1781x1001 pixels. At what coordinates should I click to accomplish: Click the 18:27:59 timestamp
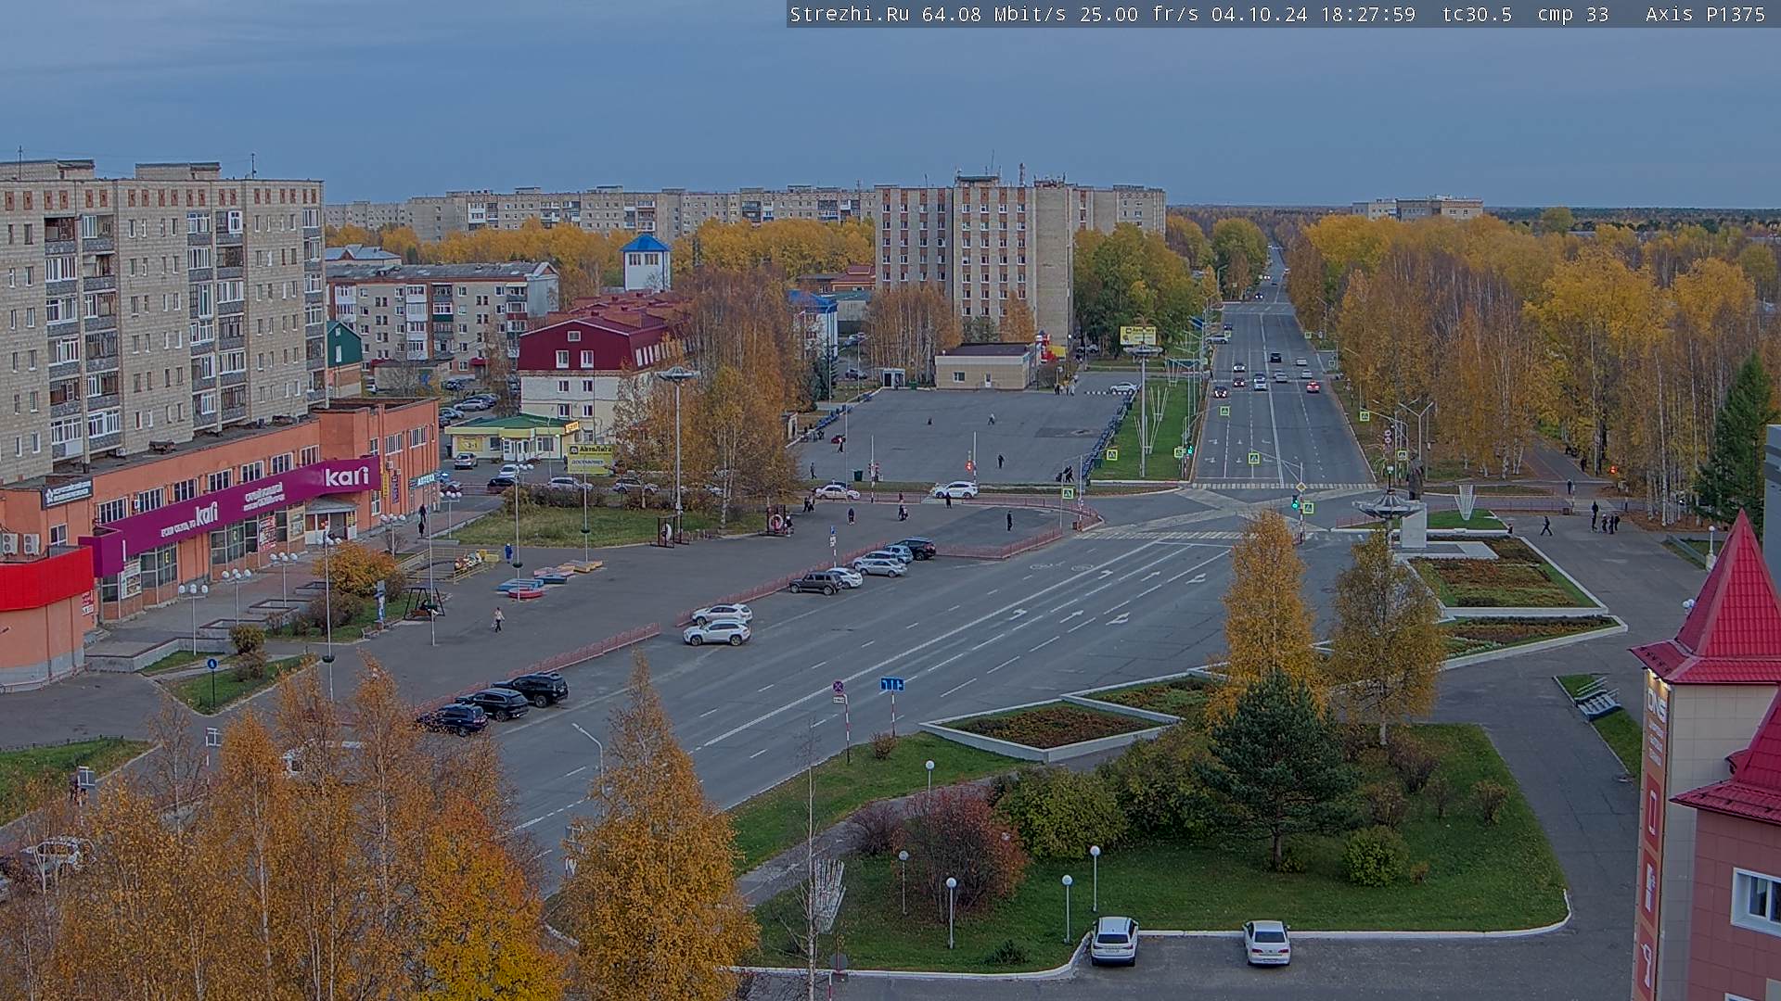pos(1368,14)
